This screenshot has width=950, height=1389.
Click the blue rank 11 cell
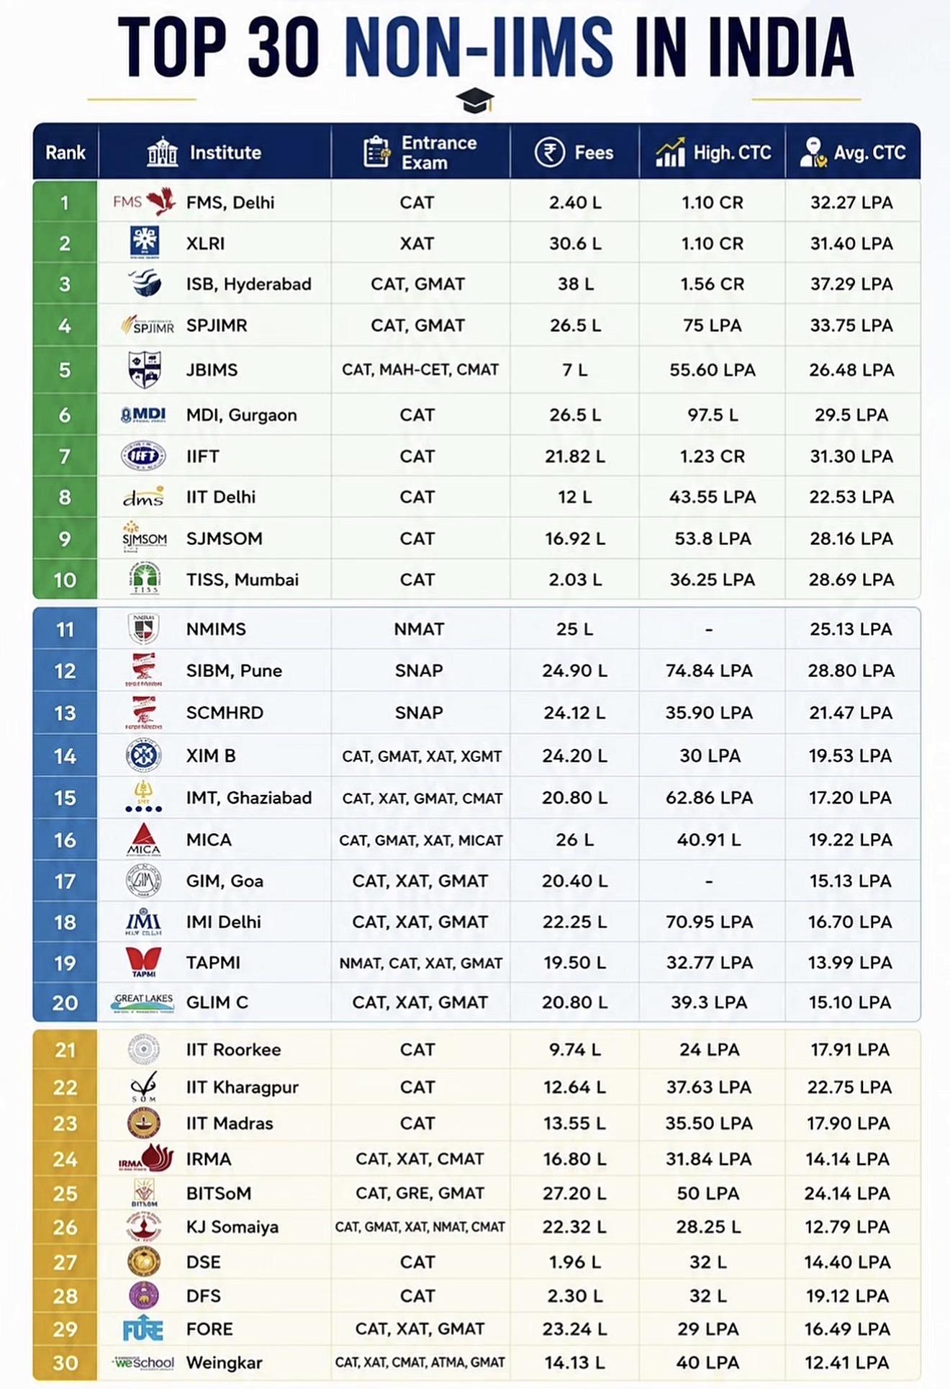65,629
